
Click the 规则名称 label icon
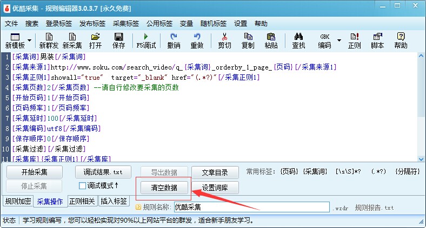click(138, 207)
